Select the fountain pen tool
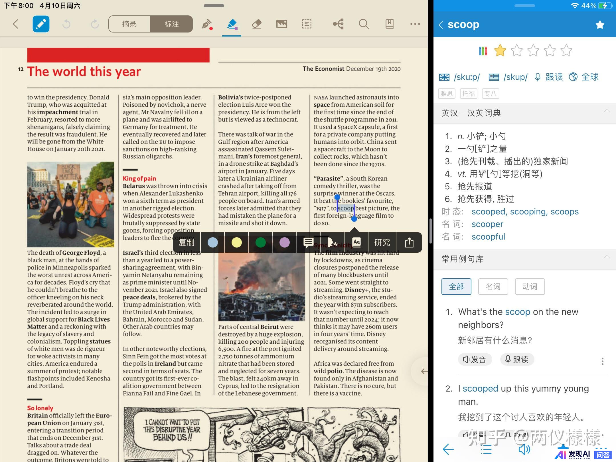Screen dimensions: 616x462 (207, 24)
